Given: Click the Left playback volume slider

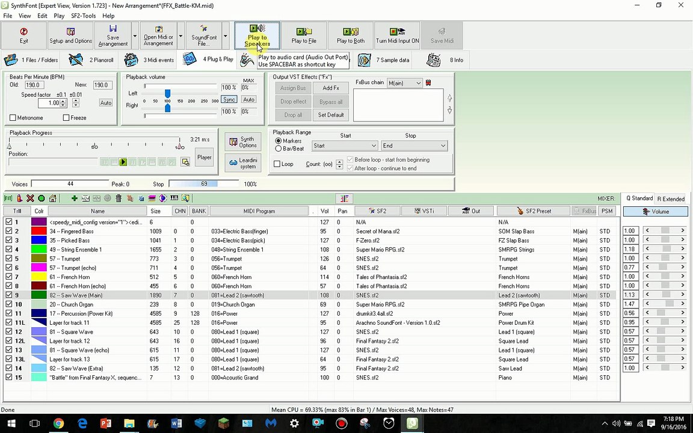Looking at the screenshot, I should click(167, 93).
